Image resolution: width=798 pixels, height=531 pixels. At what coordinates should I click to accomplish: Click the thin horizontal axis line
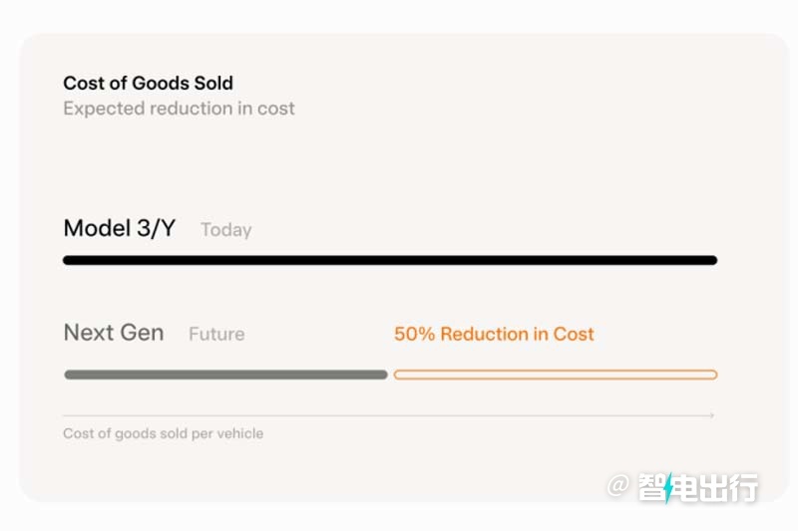pos(388,415)
